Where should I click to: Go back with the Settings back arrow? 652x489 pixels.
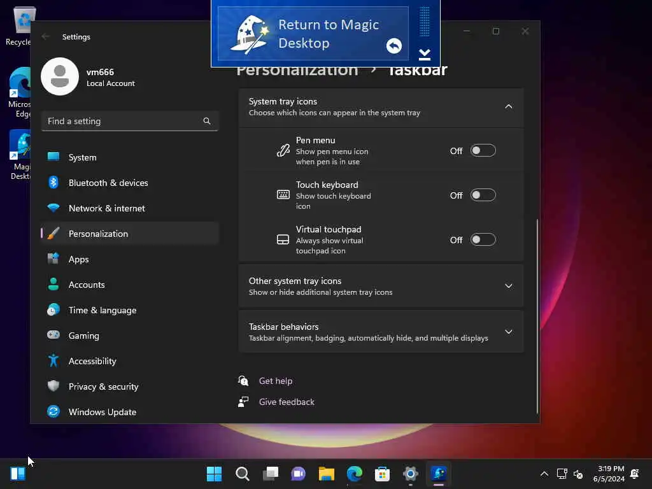tap(46, 36)
